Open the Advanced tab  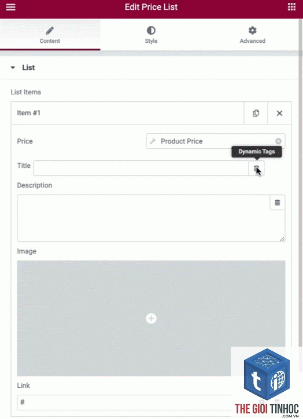click(x=252, y=35)
